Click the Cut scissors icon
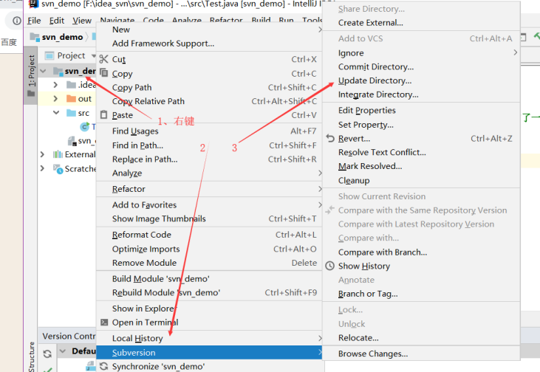 (103, 59)
